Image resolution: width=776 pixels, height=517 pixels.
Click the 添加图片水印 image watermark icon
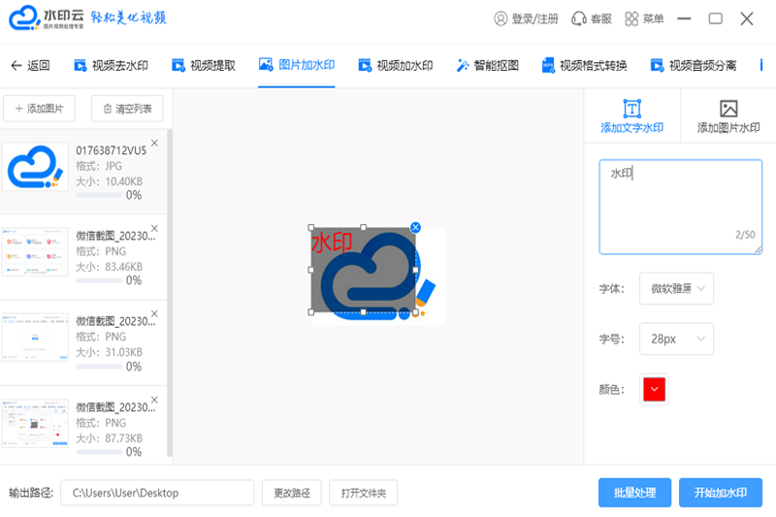tap(728, 109)
